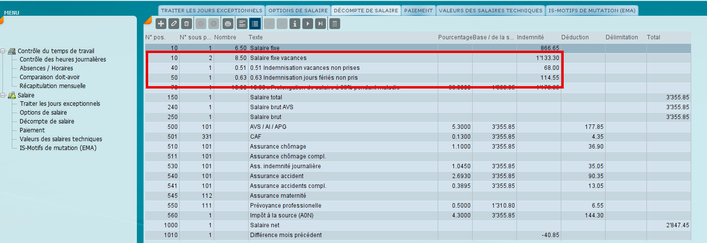Click the Total column header
This screenshot has height=243, width=707.
coord(653,37)
